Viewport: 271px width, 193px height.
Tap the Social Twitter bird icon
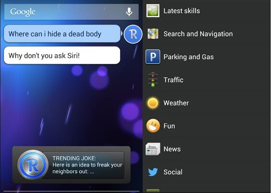[x=153, y=172]
